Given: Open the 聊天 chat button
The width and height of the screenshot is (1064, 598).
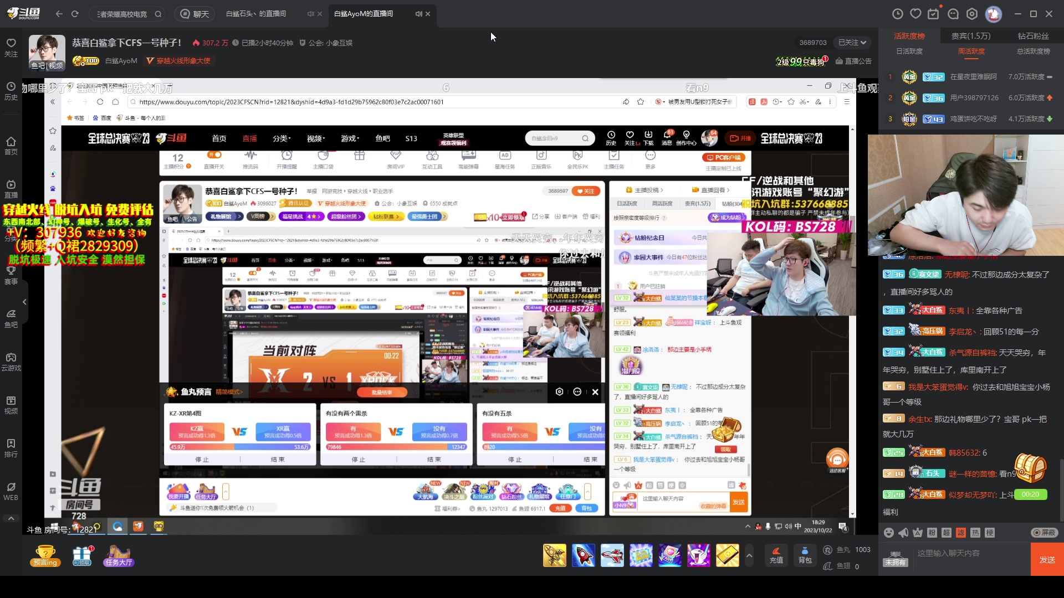Looking at the screenshot, I should 195,14.
